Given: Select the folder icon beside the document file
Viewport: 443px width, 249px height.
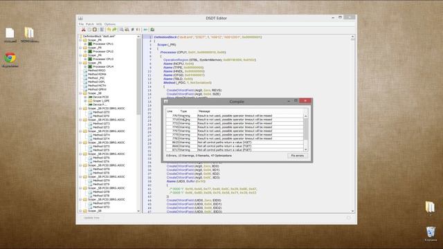Looking at the screenshot, I should coord(29,33).
